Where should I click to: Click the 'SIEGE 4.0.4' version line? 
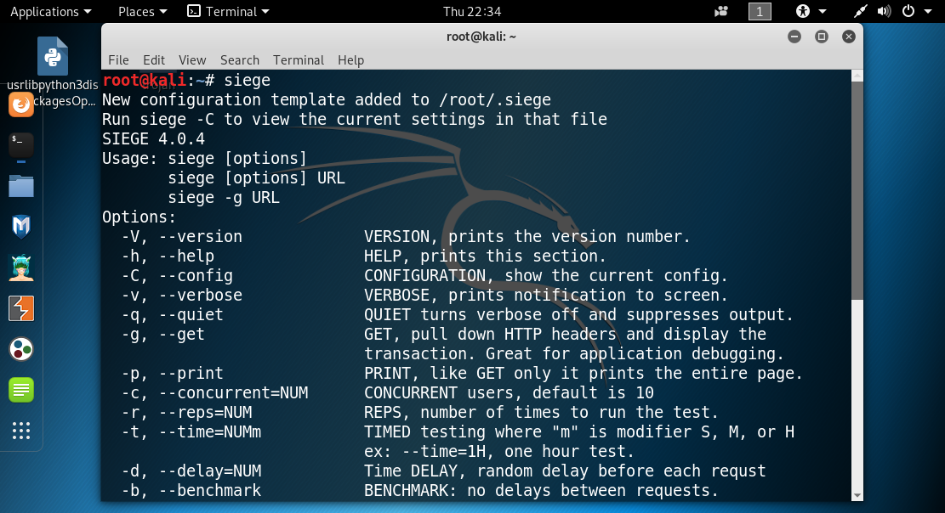153,139
